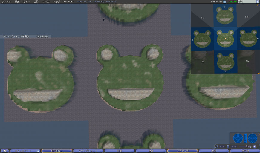Click the 3:08 PM PST clock
260x153 pixels.
(216, 2)
